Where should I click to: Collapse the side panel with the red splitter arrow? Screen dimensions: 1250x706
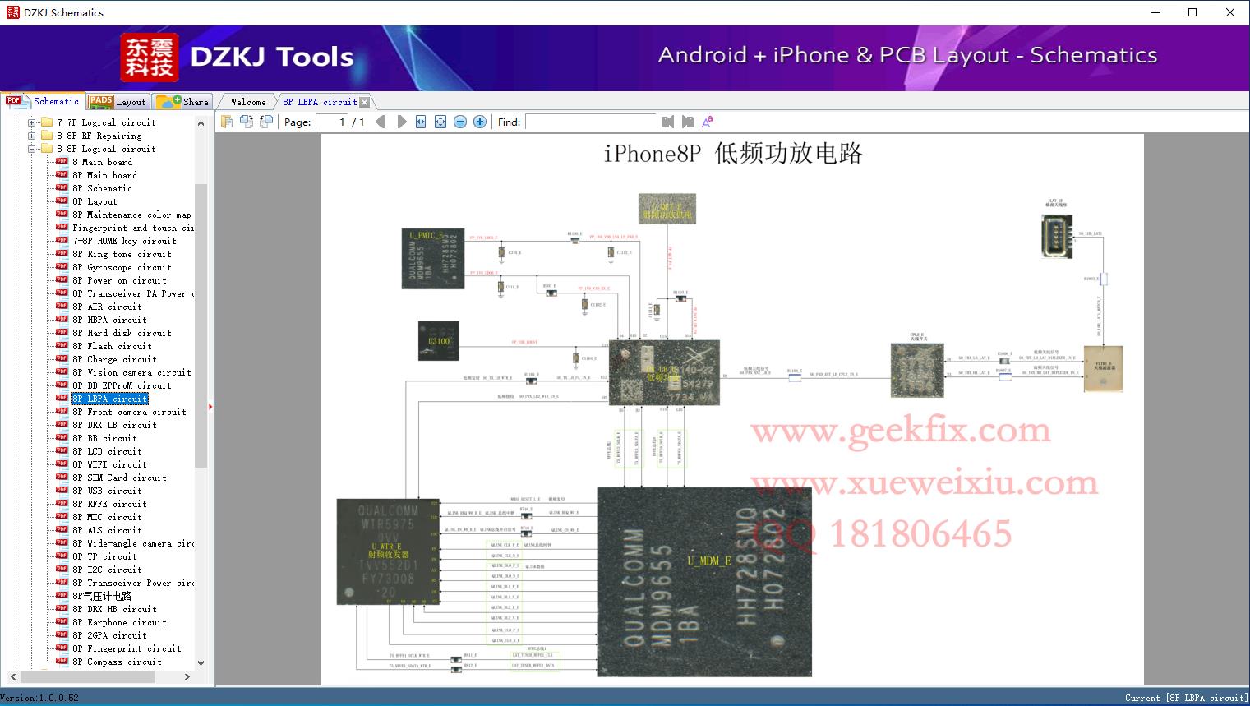(x=210, y=406)
